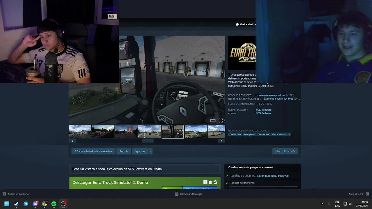Click the 18 OCT 2012 release date
Viewport: 372px width, 209px height.
pyautogui.click(x=264, y=104)
